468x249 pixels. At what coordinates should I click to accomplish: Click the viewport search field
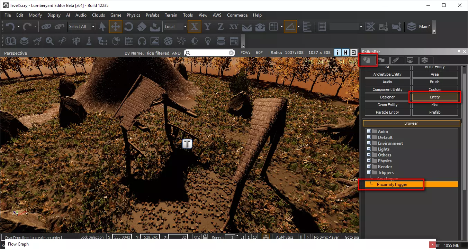point(209,53)
